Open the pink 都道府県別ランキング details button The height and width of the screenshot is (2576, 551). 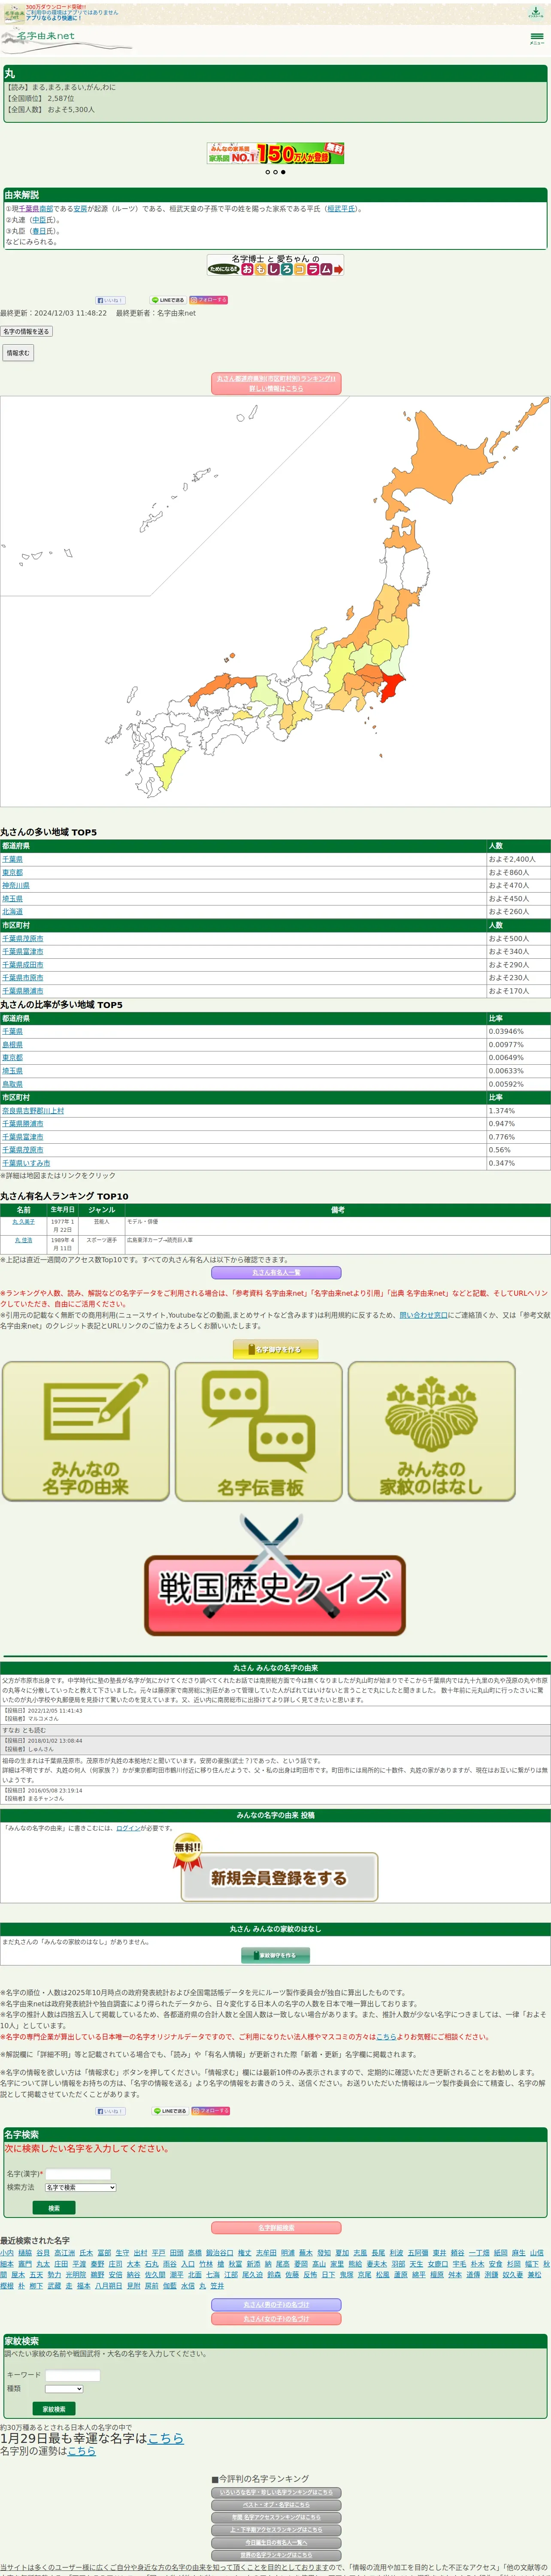pos(276,383)
